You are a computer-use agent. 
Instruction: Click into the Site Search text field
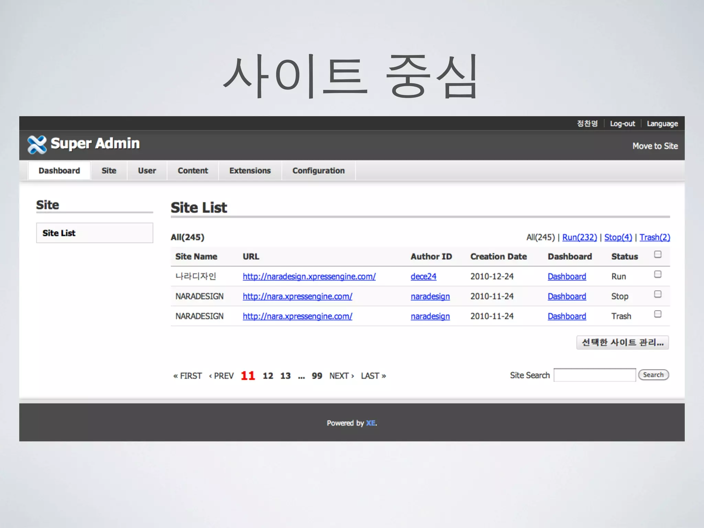594,375
